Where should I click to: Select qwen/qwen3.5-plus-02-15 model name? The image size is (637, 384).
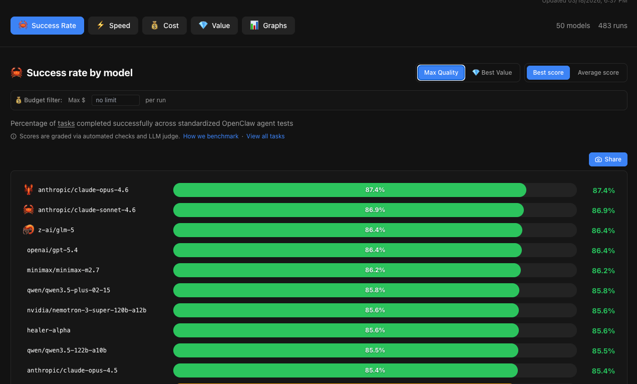pyautogui.click(x=69, y=290)
